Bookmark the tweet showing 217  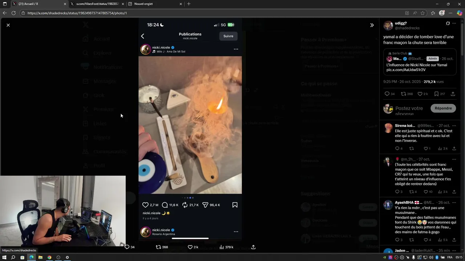[x=439, y=94]
